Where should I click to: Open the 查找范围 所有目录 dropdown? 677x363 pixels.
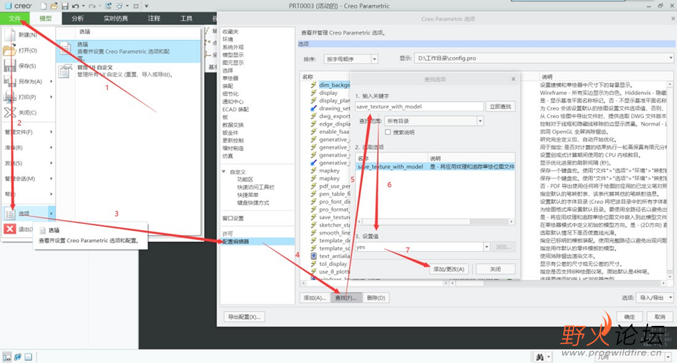tap(480, 121)
